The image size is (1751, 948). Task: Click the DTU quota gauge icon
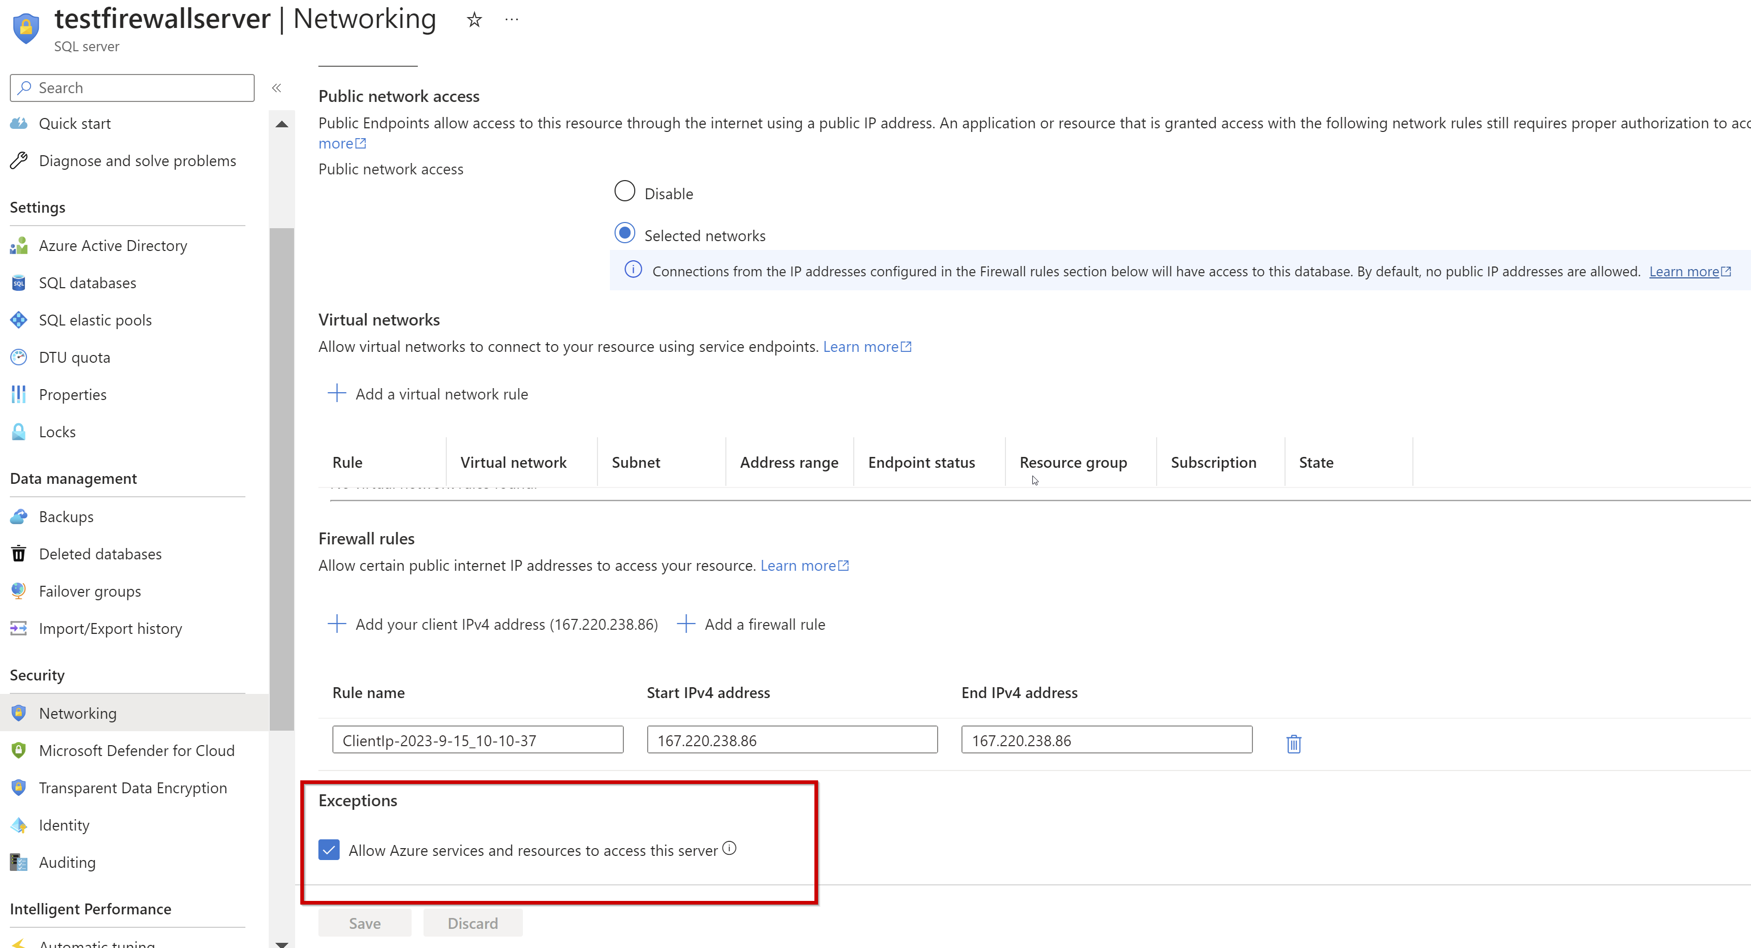tap(19, 357)
